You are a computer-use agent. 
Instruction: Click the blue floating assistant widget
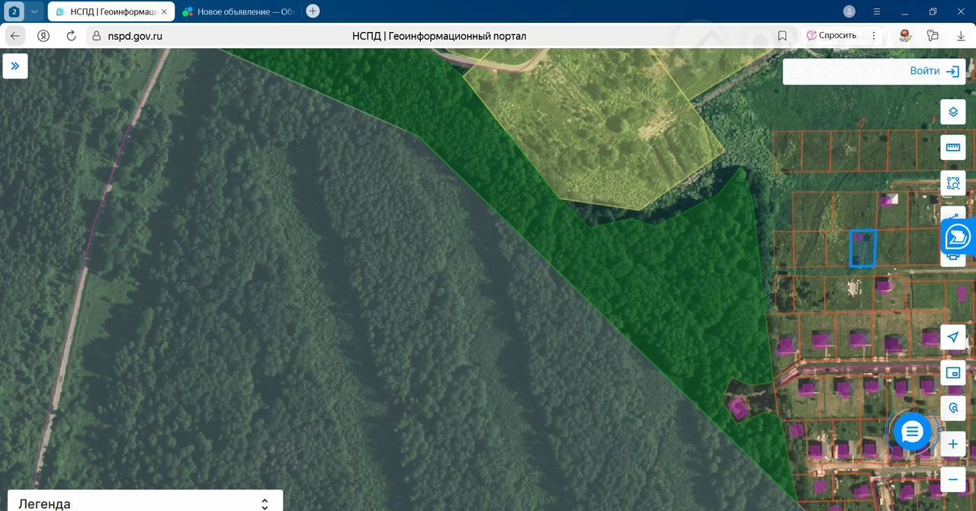click(x=958, y=238)
